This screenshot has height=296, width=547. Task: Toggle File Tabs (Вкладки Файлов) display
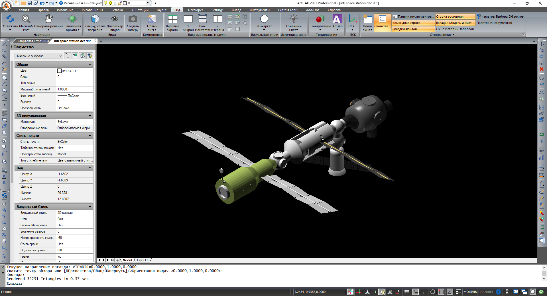coord(413,29)
